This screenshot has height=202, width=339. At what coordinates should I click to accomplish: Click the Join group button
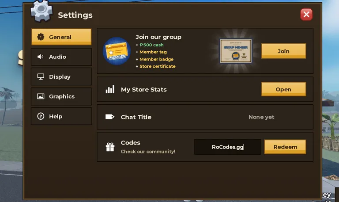tap(284, 51)
